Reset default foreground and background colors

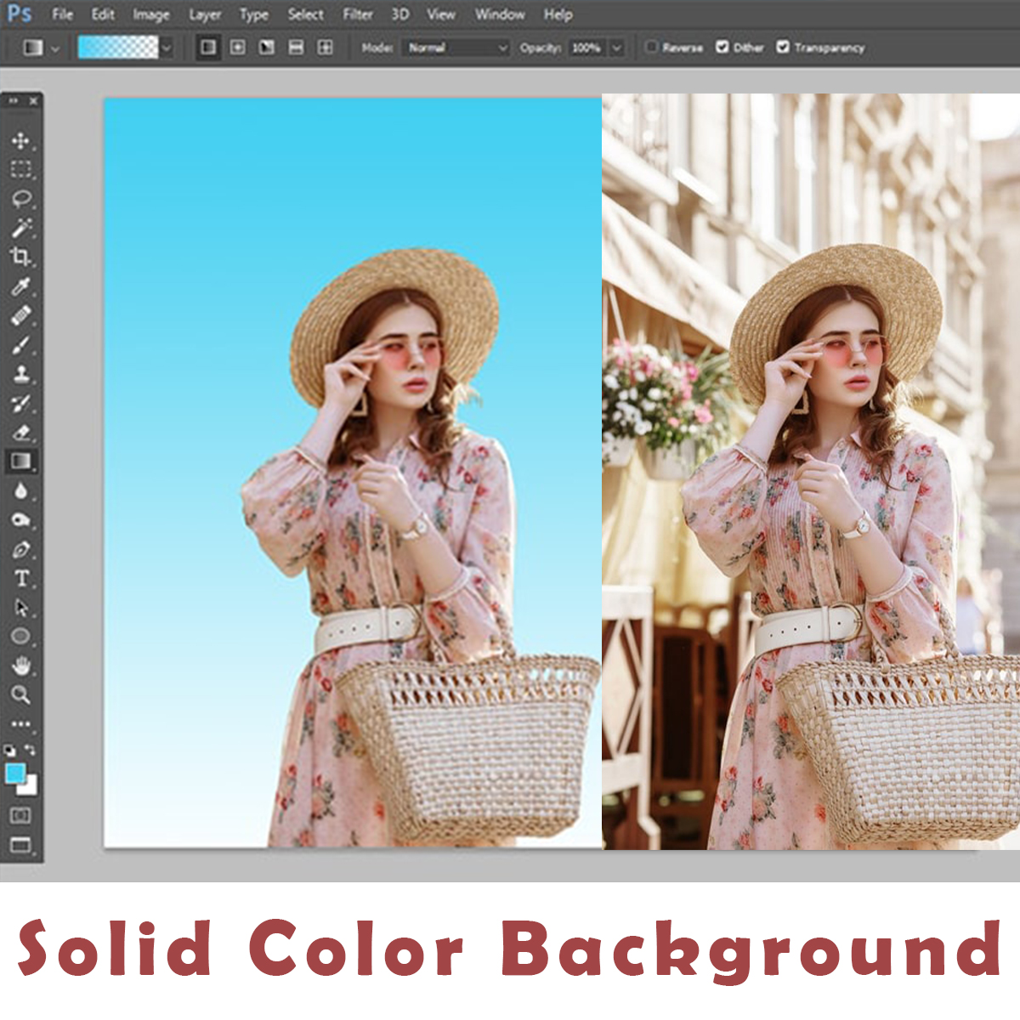click(x=10, y=751)
